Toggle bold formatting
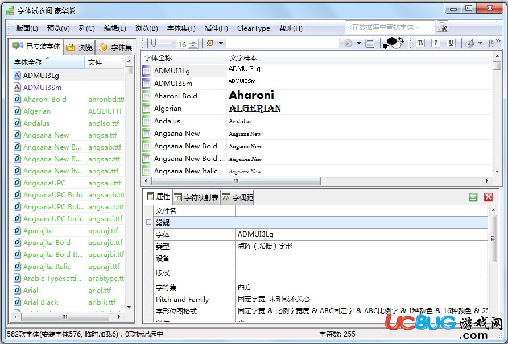The height and width of the screenshot is (344, 508). (x=420, y=43)
